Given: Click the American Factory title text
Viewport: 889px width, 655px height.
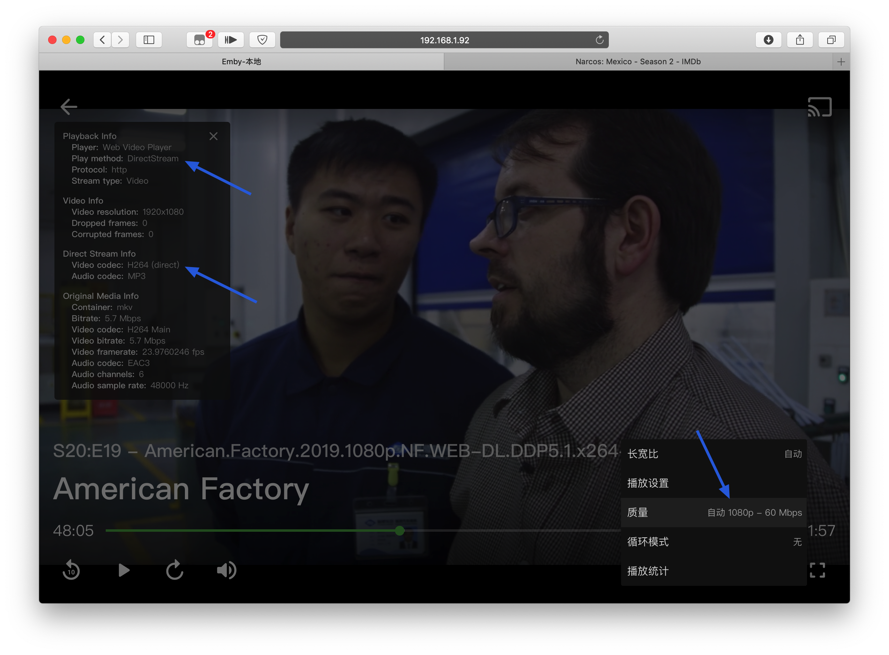Looking at the screenshot, I should (181, 489).
